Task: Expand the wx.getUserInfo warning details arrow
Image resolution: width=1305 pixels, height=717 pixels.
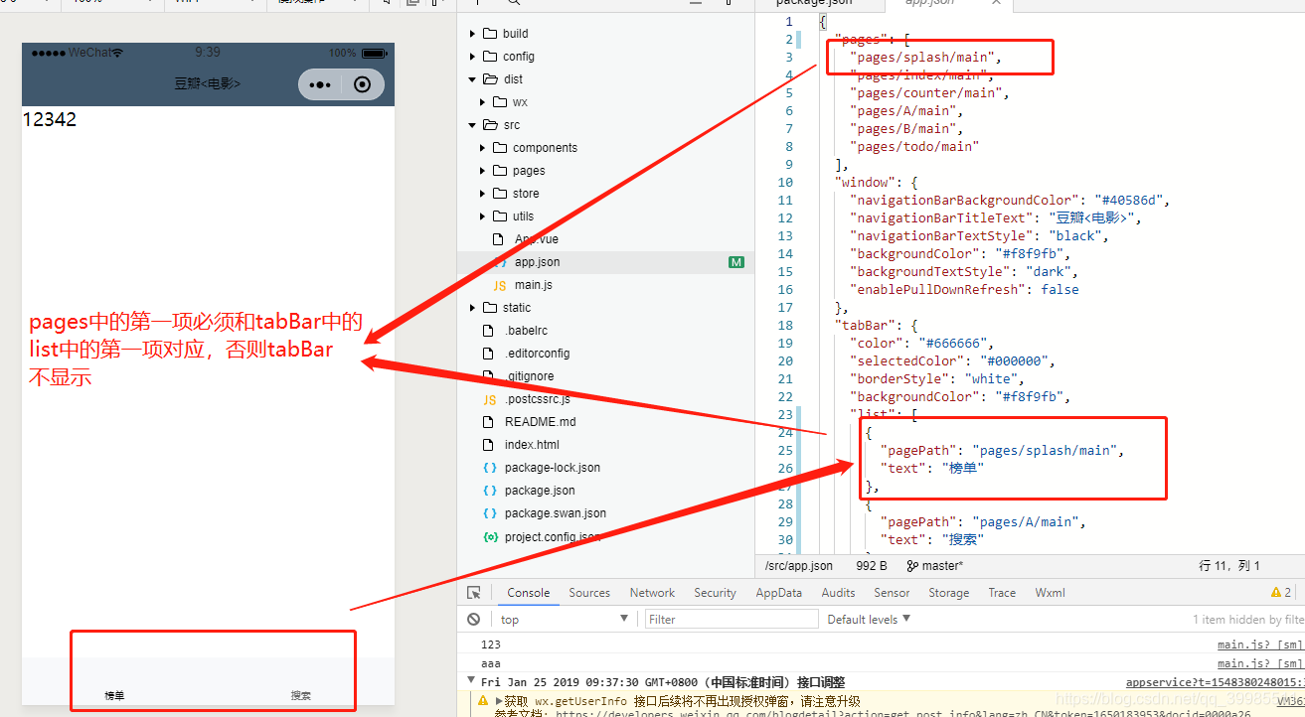Action: click(x=499, y=701)
